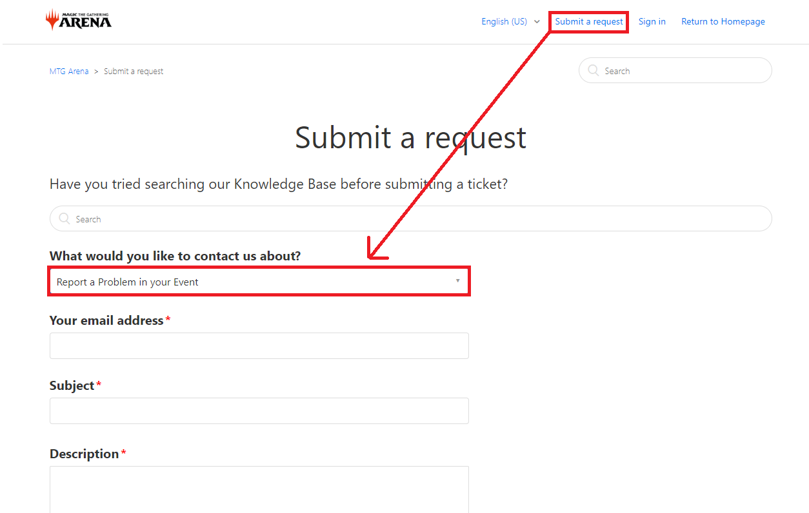Open 'Submit a request' in the top navigation
This screenshot has width=809, height=513.
[x=589, y=21]
